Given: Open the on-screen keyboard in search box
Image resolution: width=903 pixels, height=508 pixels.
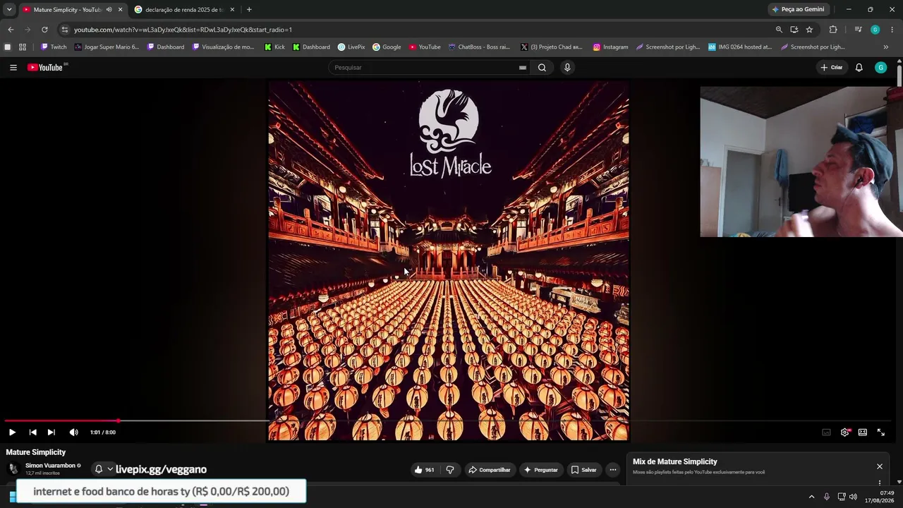Looking at the screenshot, I should point(522,68).
